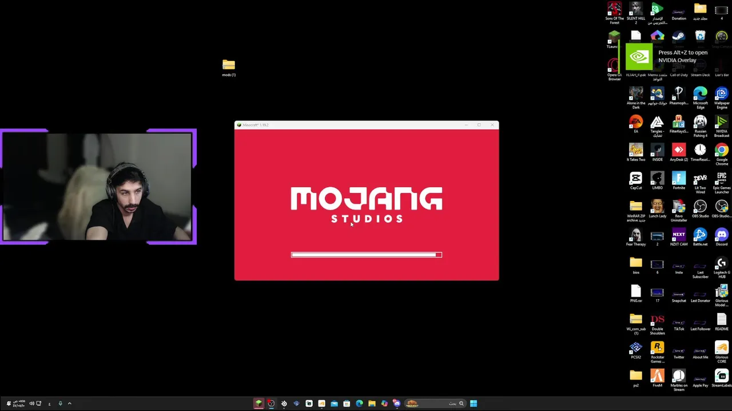Open Wallpaper Engine desktop icon
Viewport: 732px width, 411px height.
722,98
